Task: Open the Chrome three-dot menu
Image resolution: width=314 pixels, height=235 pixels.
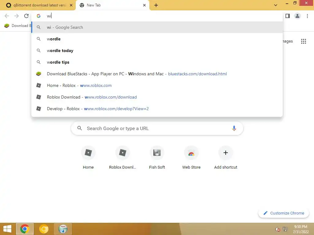Action: click(x=307, y=16)
